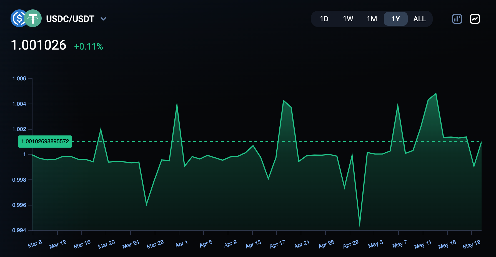
Task: Click the May 19 date label
Action: tap(472, 244)
